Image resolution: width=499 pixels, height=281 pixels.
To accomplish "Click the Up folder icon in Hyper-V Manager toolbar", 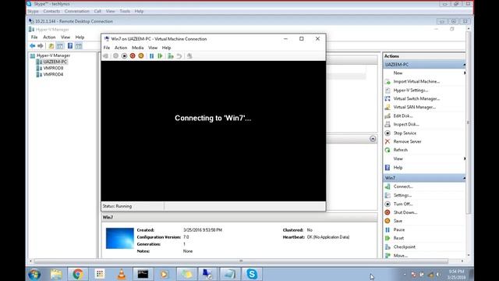I will click(51, 46).
